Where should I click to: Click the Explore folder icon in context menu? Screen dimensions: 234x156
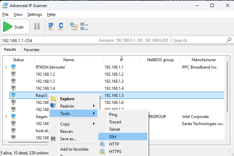click(x=53, y=99)
